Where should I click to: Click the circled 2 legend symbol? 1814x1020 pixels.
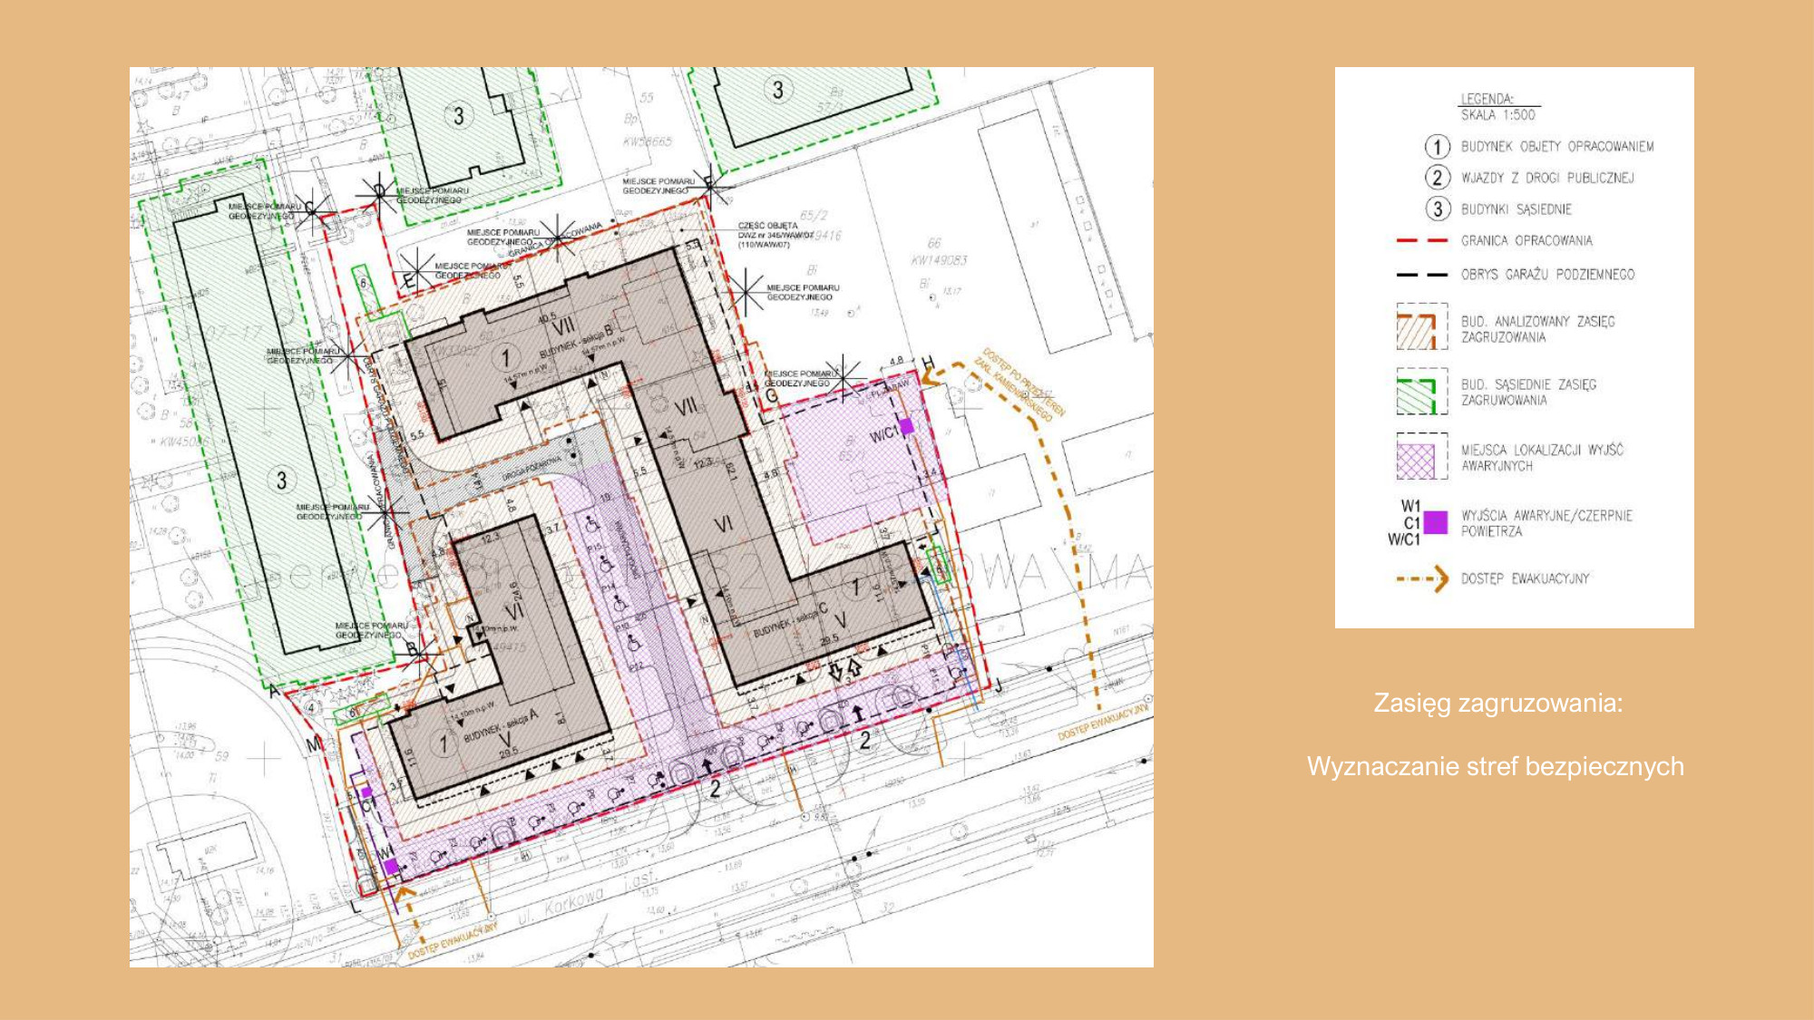pos(1437,178)
